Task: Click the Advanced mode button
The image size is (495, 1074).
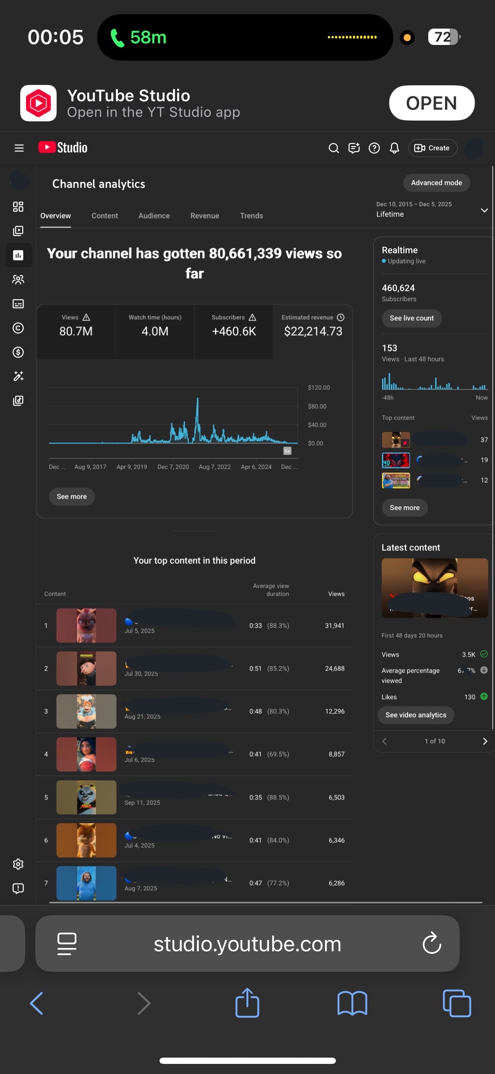Action: pyautogui.click(x=436, y=183)
